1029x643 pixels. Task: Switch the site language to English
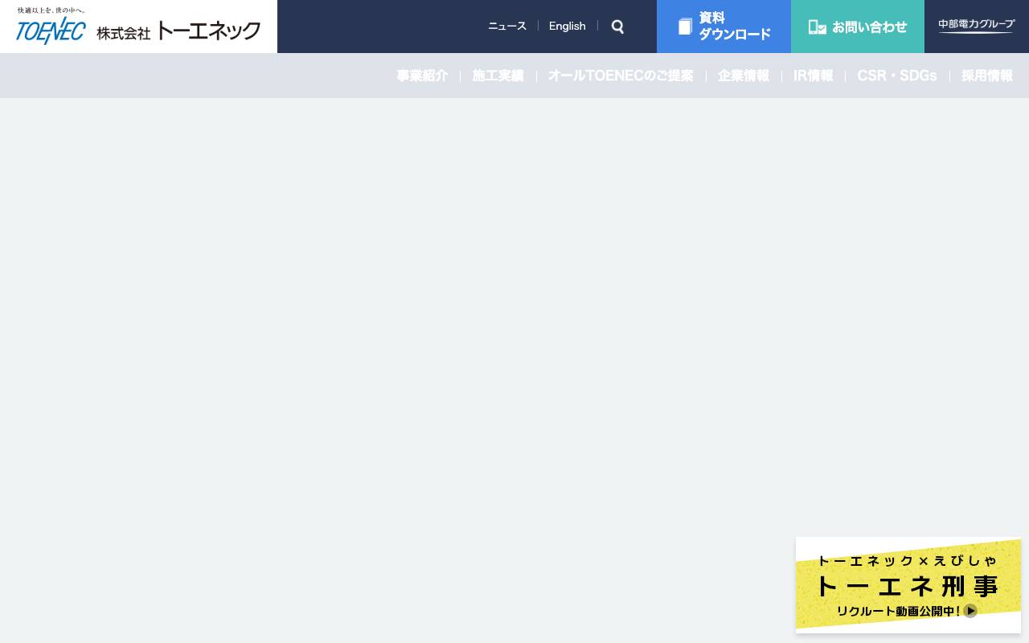click(x=568, y=26)
